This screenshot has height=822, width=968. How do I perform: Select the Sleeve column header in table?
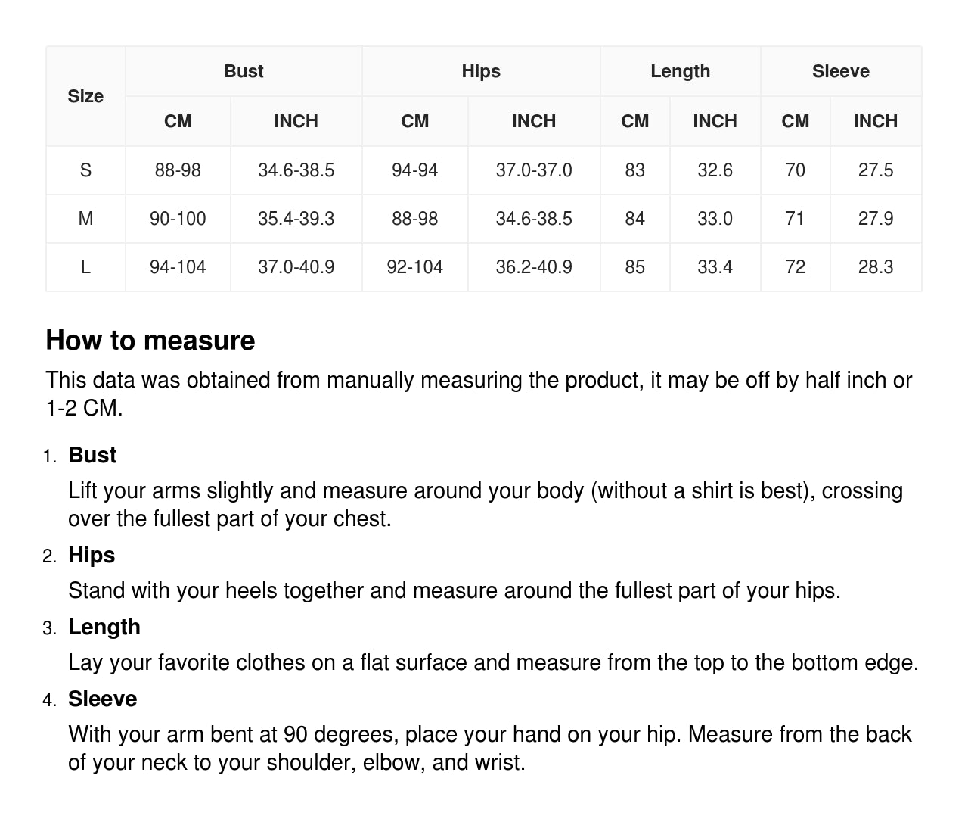coord(840,71)
